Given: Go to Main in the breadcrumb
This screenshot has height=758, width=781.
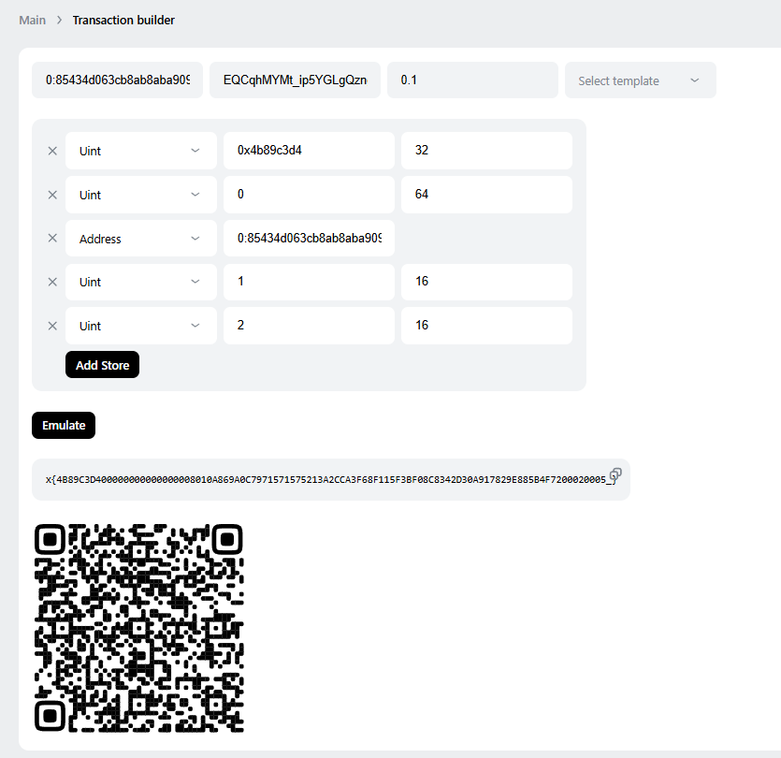Looking at the screenshot, I should click(x=33, y=20).
